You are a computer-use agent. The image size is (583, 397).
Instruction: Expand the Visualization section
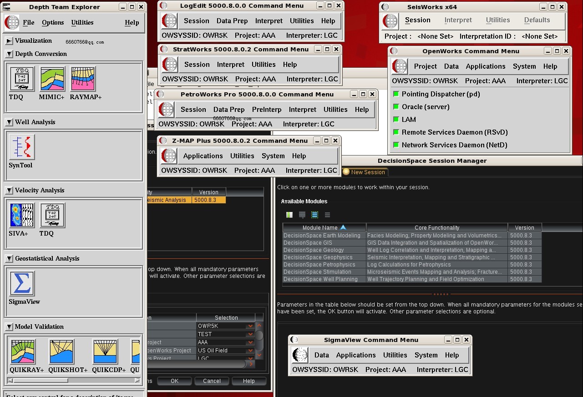click(9, 41)
